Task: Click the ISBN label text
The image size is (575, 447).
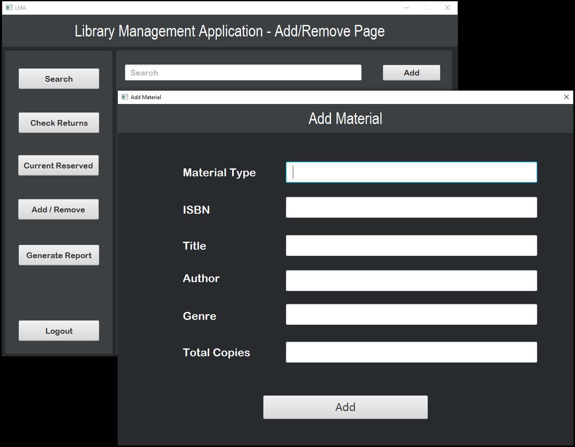Action: point(196,210)
